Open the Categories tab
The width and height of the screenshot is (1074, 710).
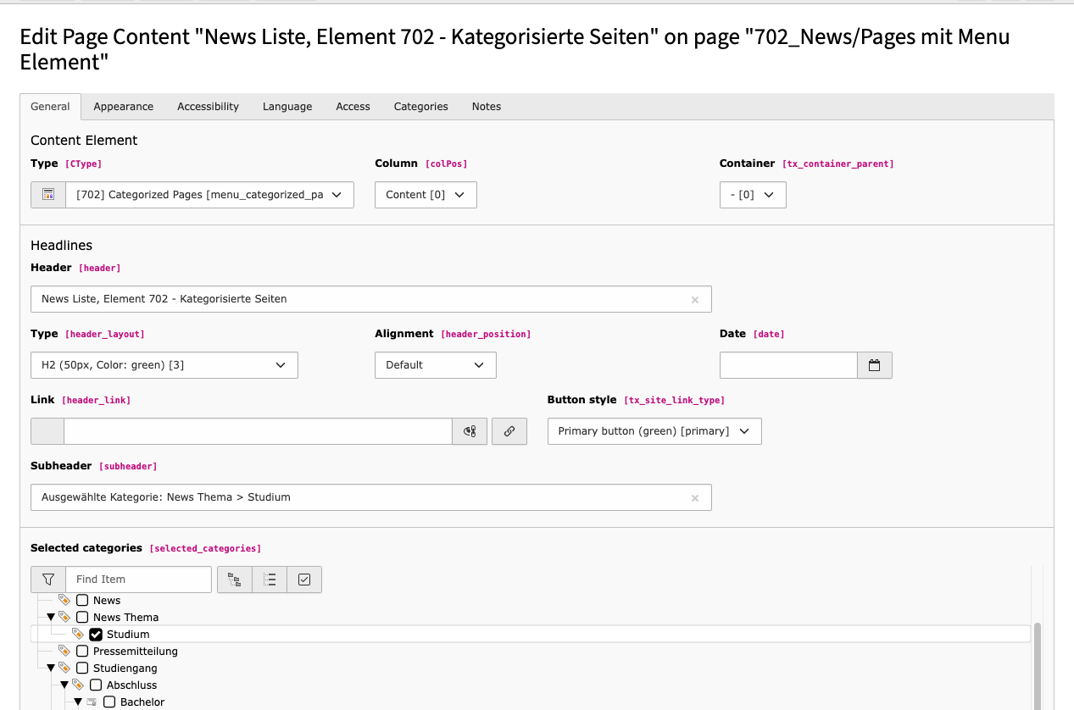tap(420, 107)
